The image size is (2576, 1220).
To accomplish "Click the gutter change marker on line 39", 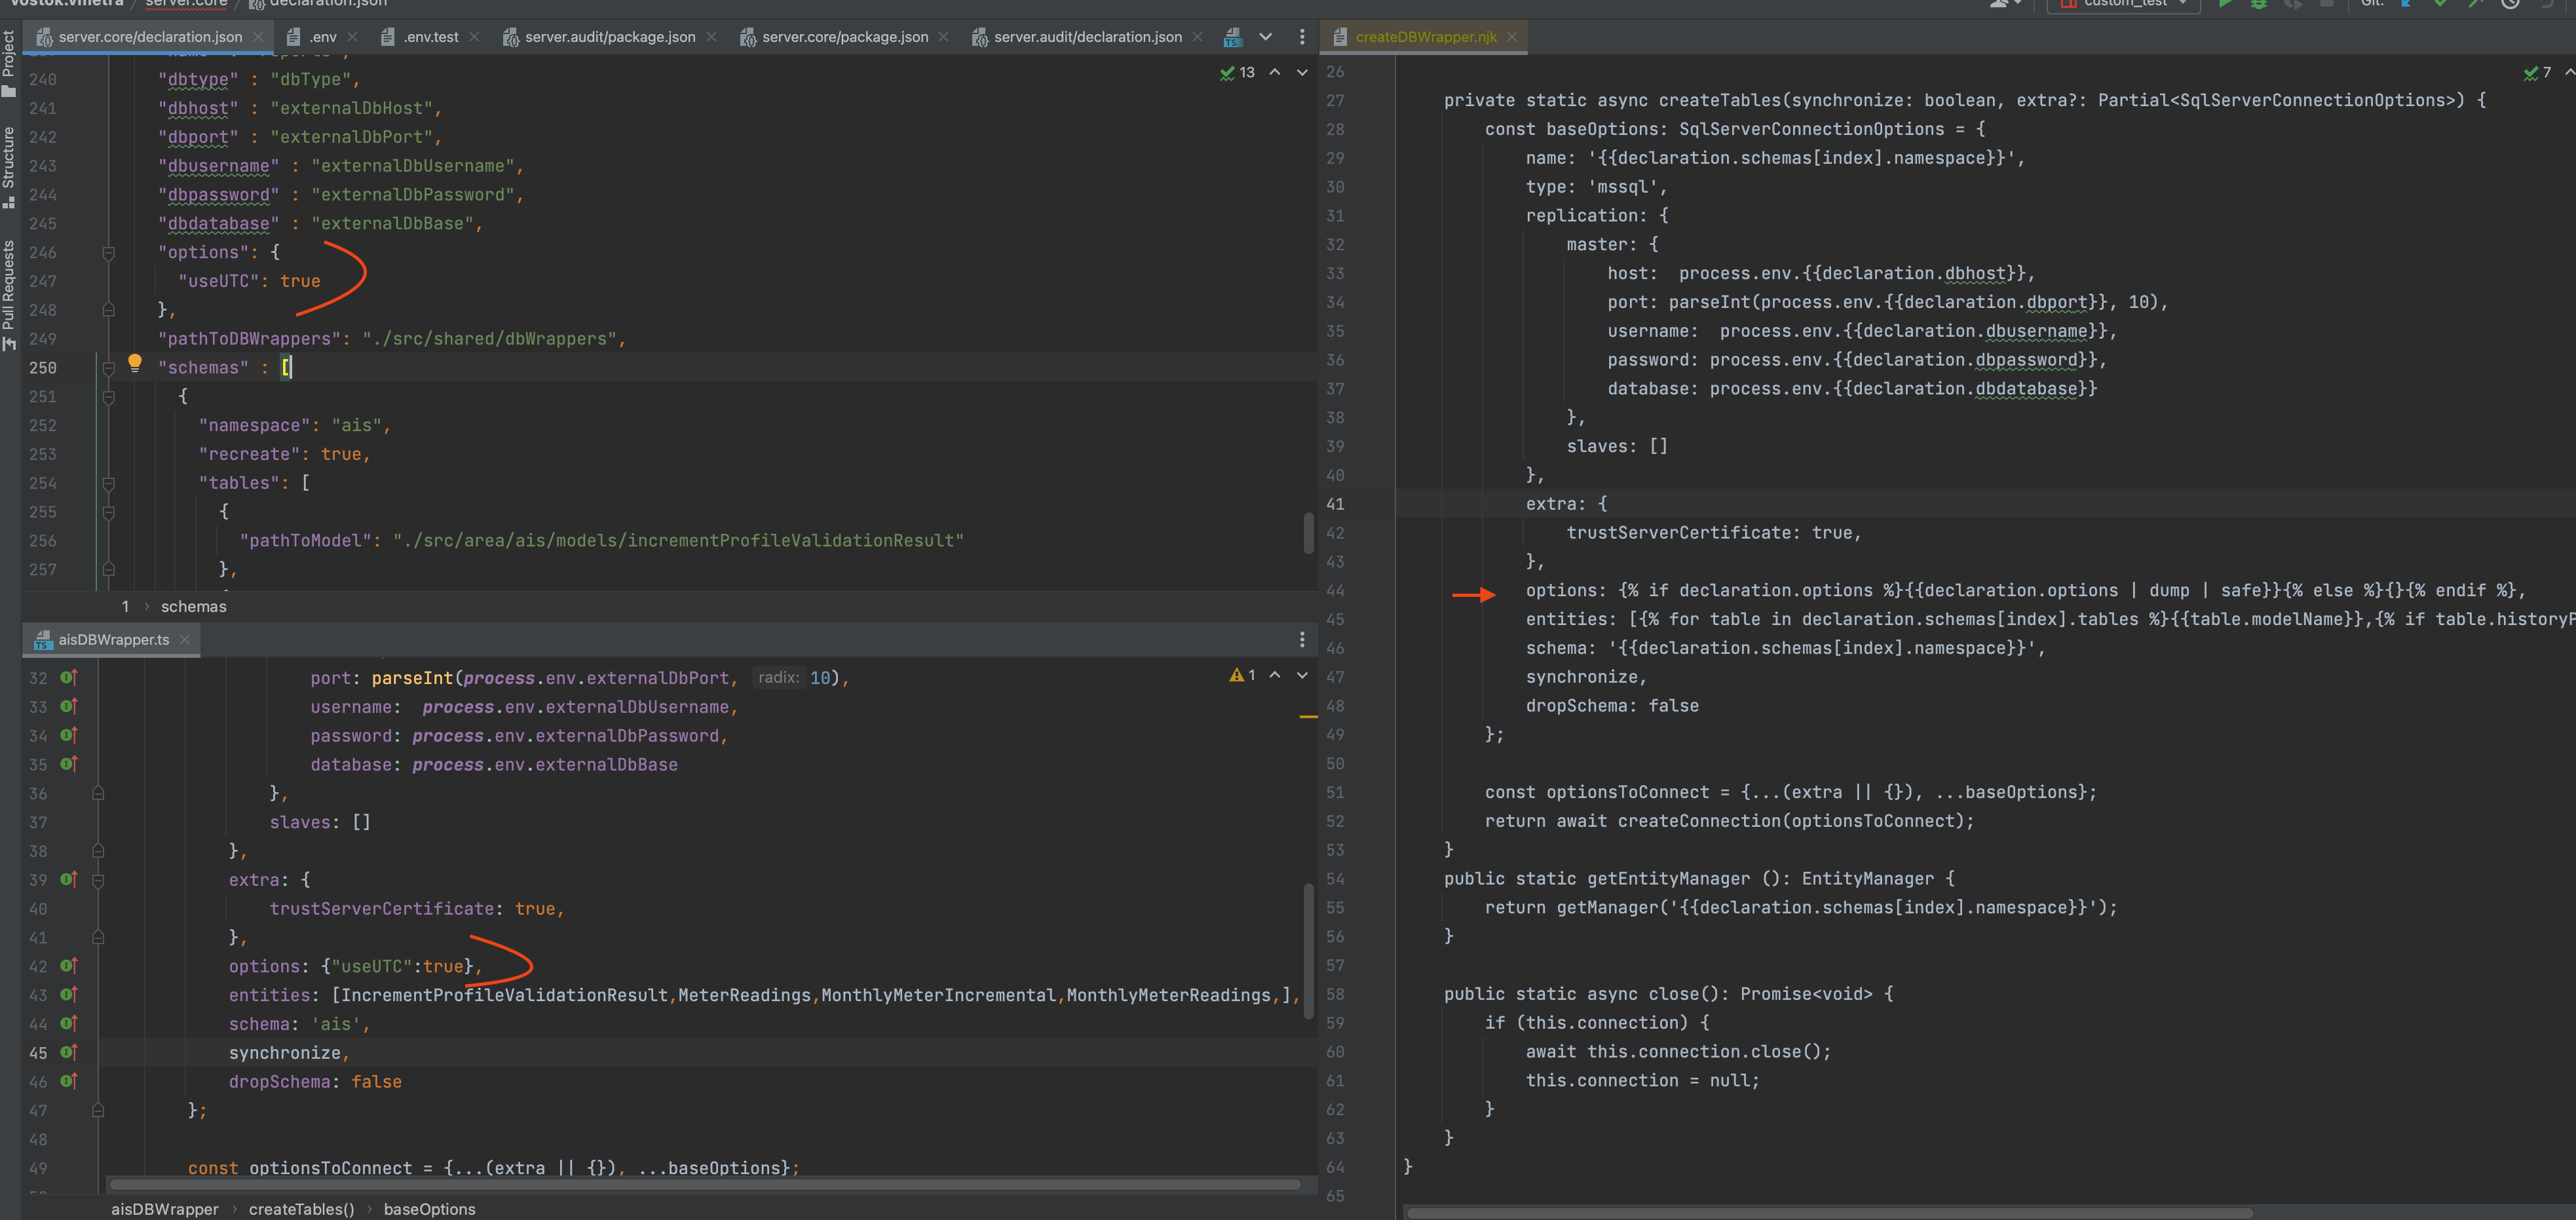I will pos(69,879).
